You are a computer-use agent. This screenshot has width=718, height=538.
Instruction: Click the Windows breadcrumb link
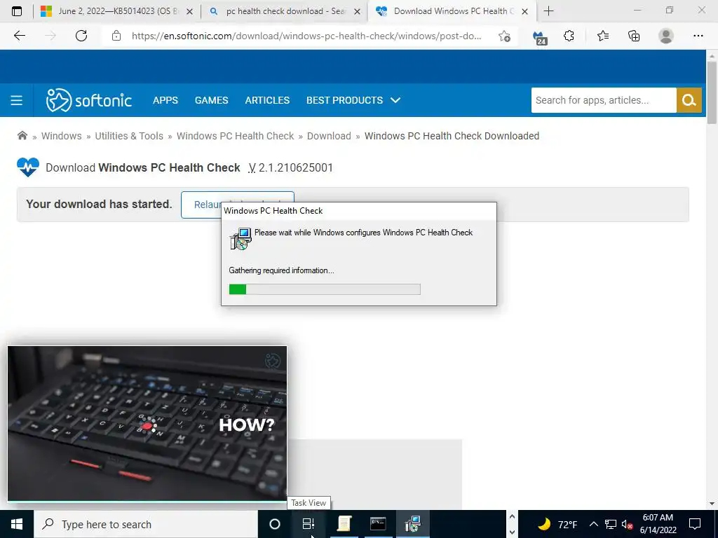tap(62, 136)
